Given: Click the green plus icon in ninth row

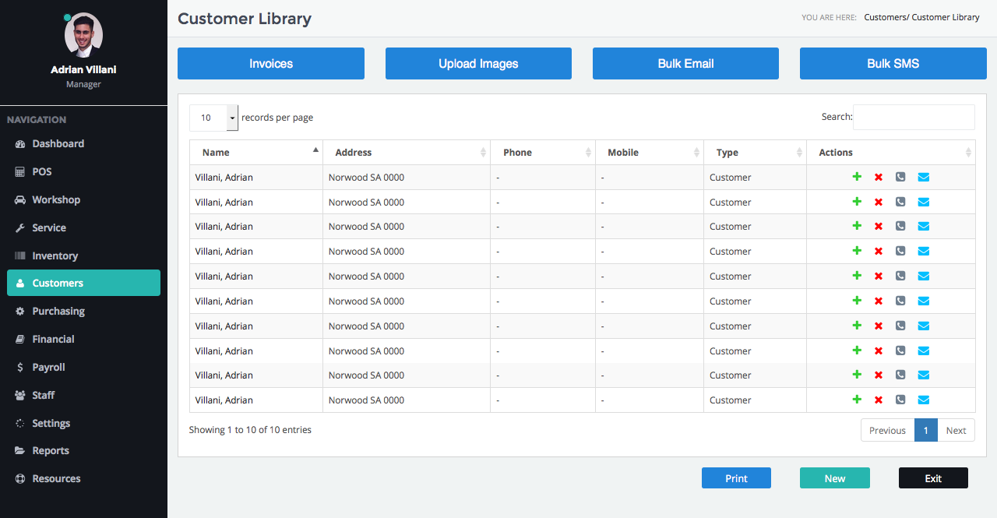Looking at the screenshot, I should pos(857,375).
